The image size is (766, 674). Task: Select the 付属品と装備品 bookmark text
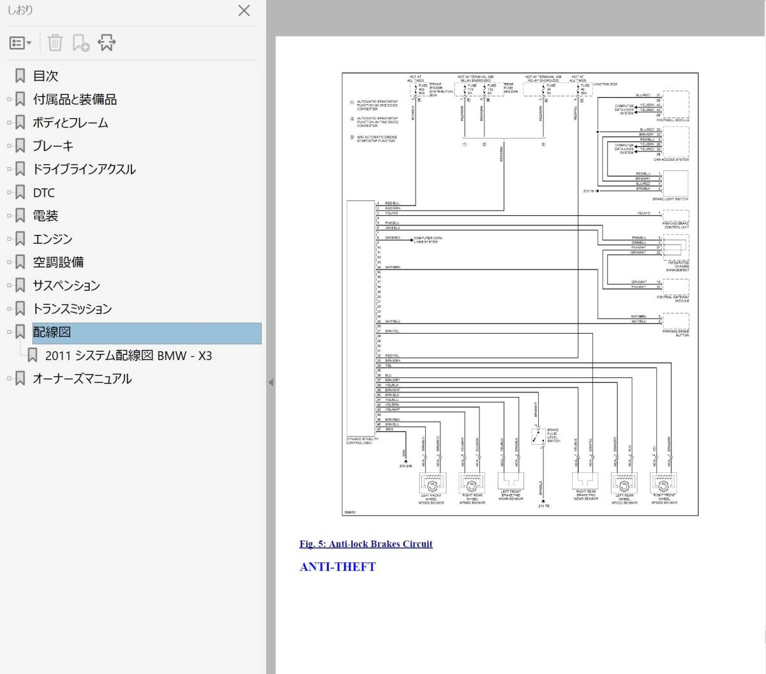click(x=75, y=100)
